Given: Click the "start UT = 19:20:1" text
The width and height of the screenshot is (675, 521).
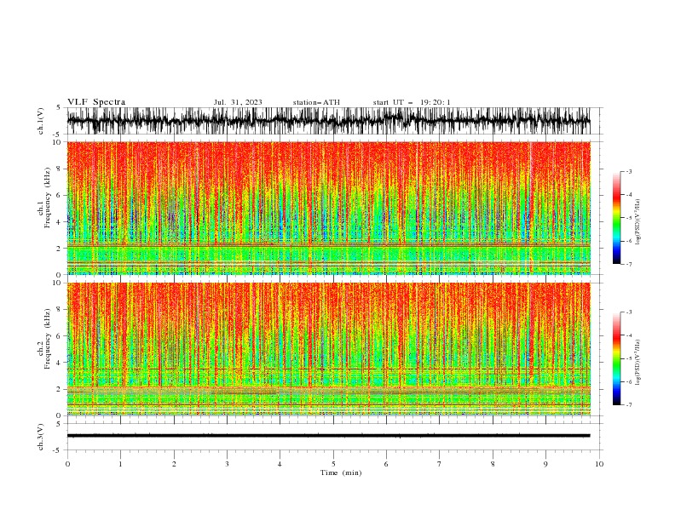Looking at the screenshot, I should tap(412, 102).
